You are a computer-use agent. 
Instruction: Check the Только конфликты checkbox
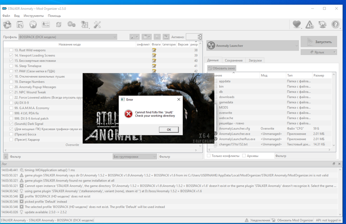click(209, 156)
